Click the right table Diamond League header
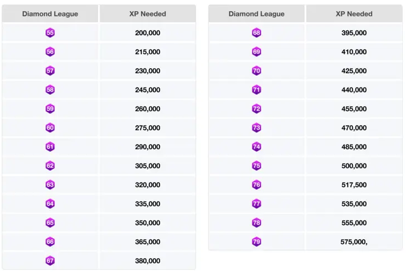 [256, 14]
